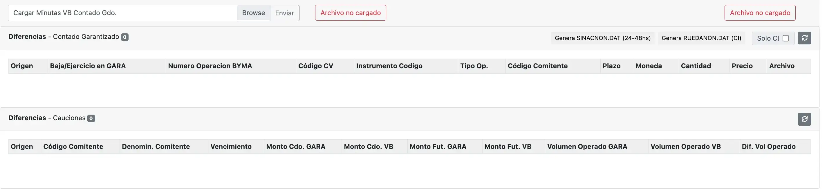Sort by Monto Cdo. GARA column
Viewport: 827px width, 195px height.
click(296, 147)
